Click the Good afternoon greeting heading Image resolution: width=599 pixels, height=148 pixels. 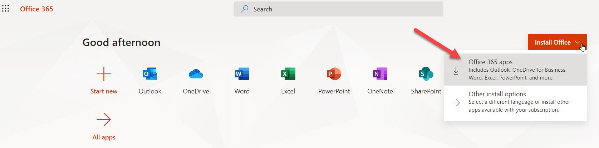click(121, 42)
